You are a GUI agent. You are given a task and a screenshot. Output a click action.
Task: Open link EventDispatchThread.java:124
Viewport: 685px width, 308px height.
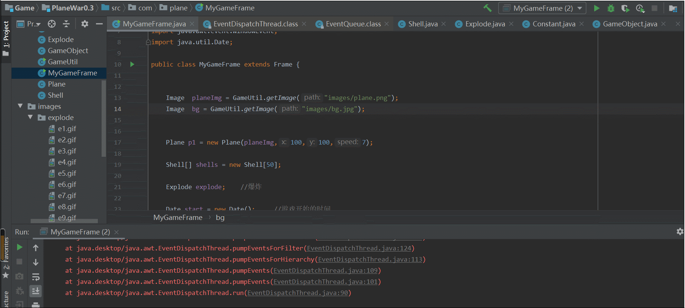click(x=359, y=248)
